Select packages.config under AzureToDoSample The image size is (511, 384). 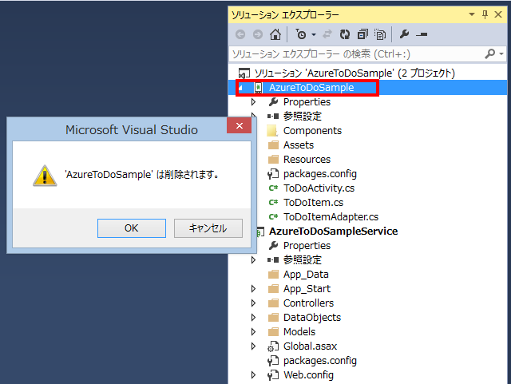coord(320,174)
